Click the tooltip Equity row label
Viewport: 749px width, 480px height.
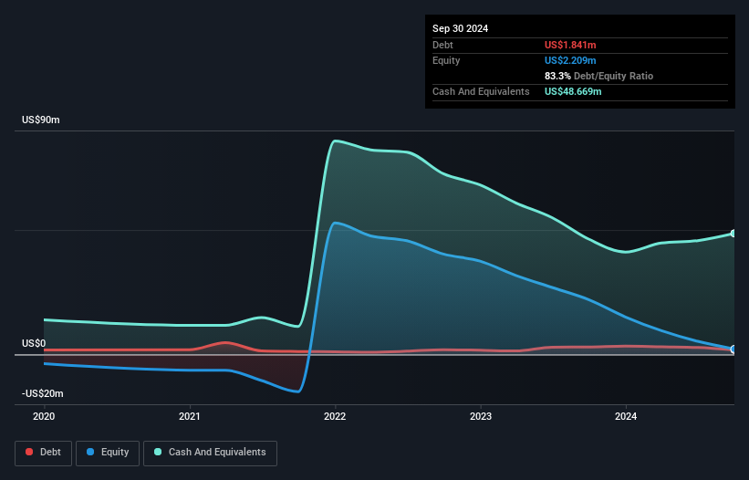tap(446, 60)
